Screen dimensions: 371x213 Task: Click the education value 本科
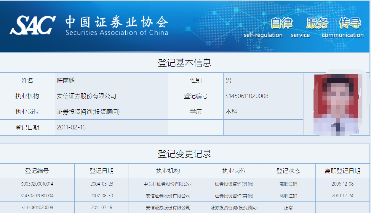(231, 112)
